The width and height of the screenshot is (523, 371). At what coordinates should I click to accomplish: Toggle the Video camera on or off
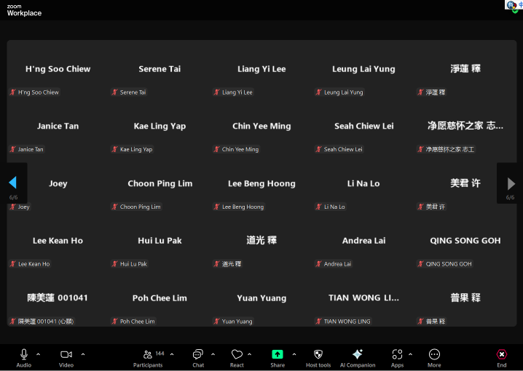point(66,354)
